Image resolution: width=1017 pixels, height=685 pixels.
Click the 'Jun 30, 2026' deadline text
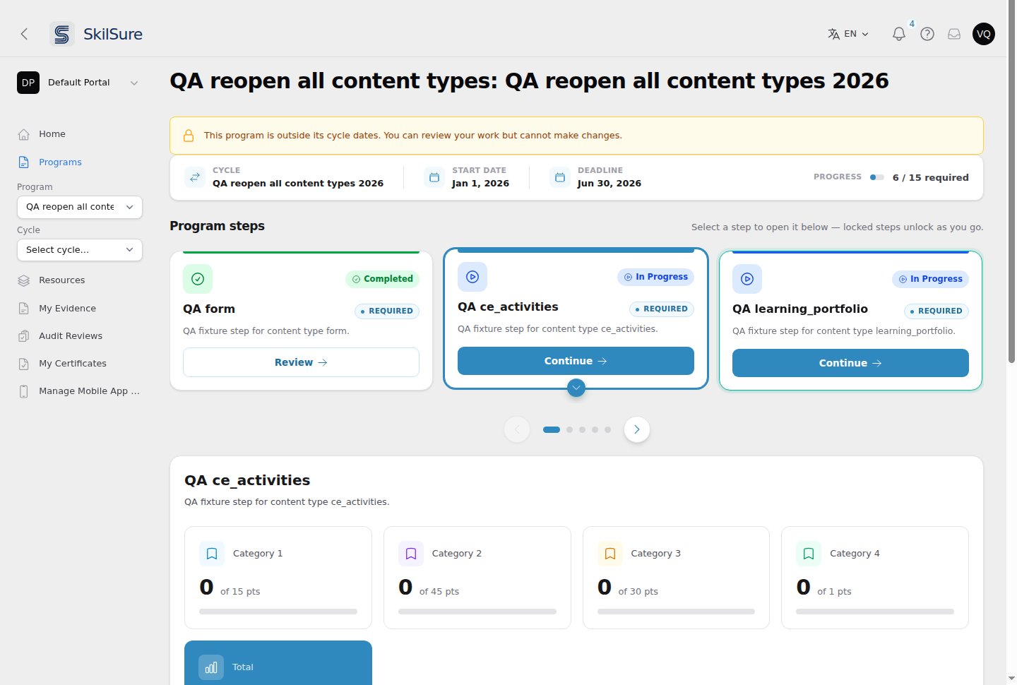coord(609,184)
